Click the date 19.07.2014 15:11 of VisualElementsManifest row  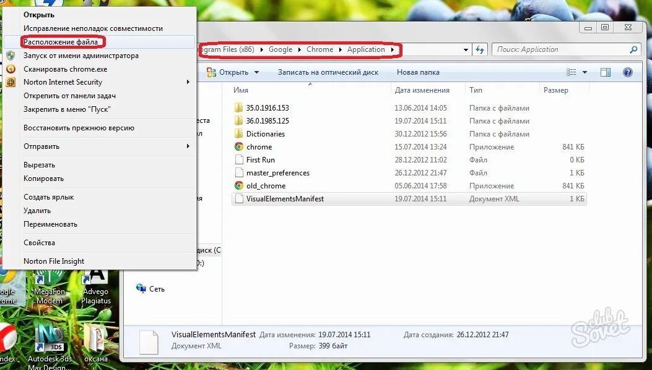point(420,199)
